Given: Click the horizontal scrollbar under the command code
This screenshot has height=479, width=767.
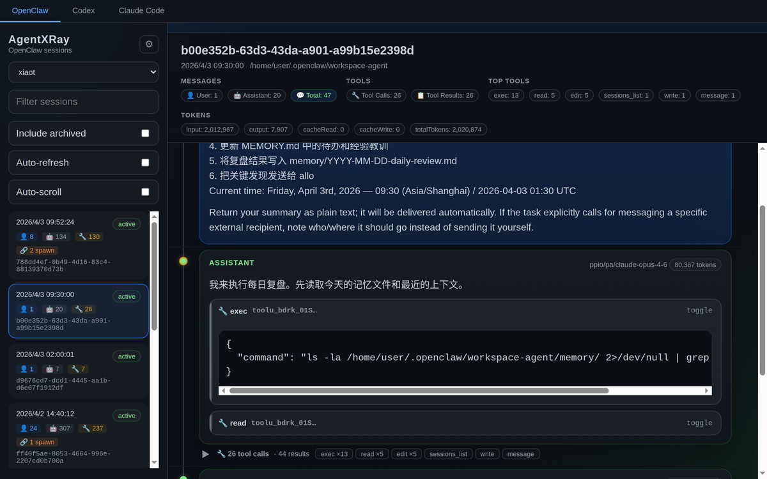Looking at the screenshot, I should [419, 390].
